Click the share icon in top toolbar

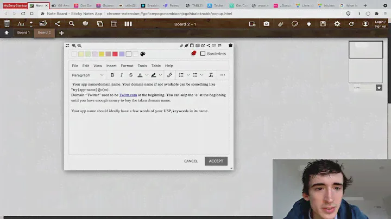(x=57, y=24)
